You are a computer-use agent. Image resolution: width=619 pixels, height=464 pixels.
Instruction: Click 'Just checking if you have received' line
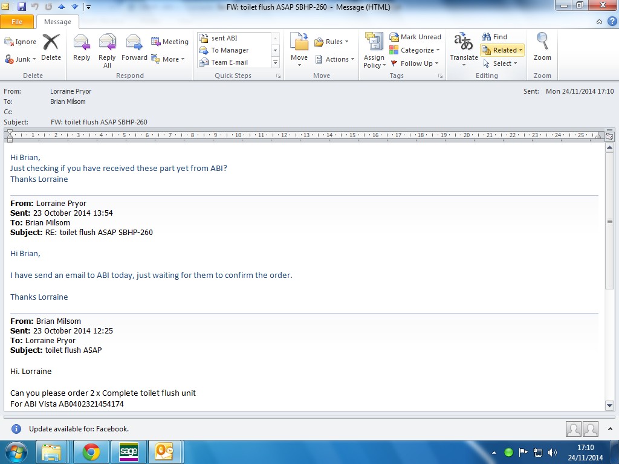118,168
